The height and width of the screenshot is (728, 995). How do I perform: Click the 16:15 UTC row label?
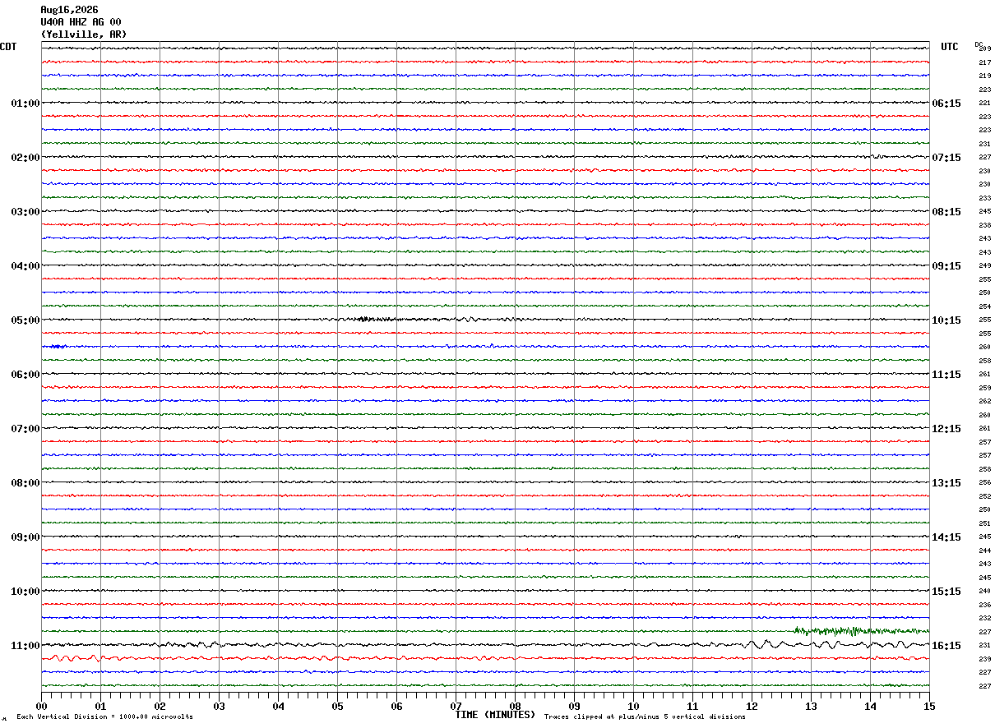click(946, 645)
